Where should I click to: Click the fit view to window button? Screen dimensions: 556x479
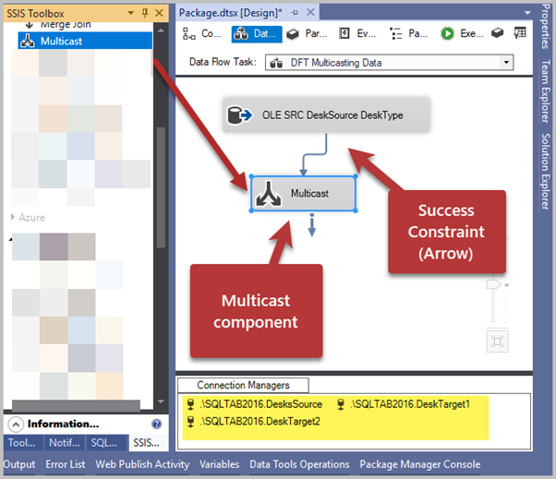(497, 341)
